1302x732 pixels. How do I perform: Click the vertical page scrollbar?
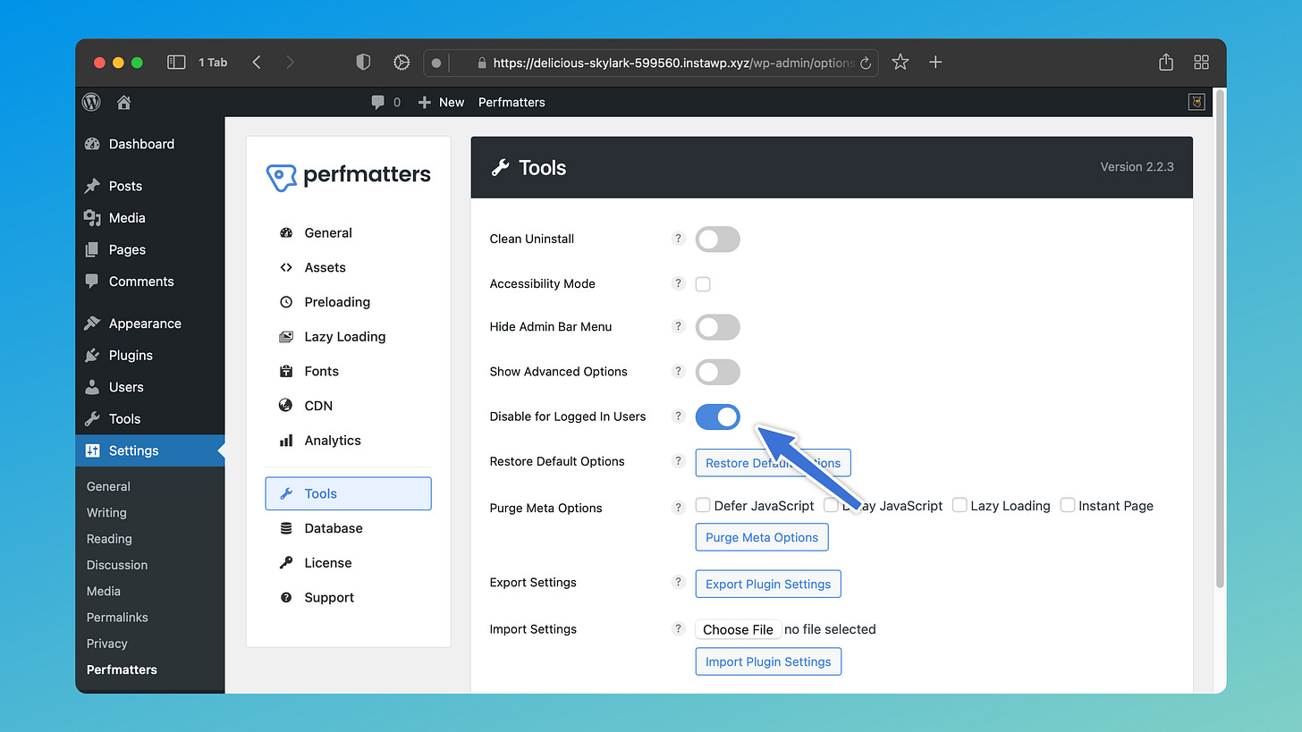(1220, 340)
